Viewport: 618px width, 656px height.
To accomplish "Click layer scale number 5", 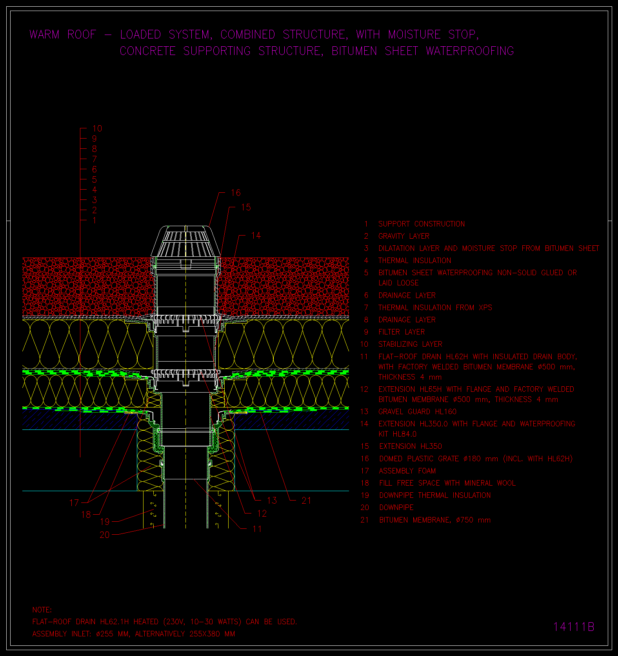I will pyautogui.click(x=95, y=179).
